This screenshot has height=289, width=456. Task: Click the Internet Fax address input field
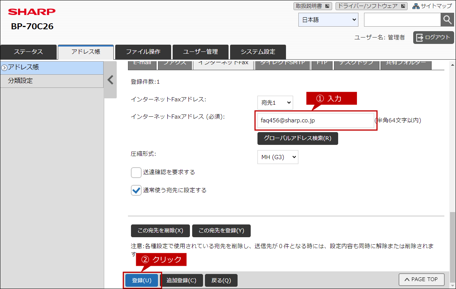coord(316,120)
